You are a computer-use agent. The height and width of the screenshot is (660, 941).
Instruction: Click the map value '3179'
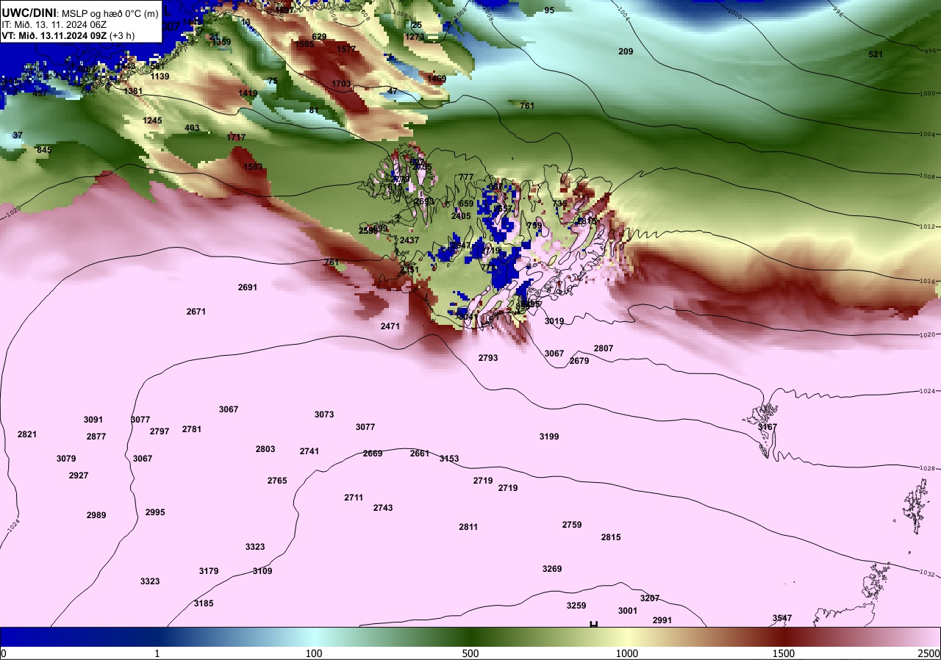coord(209,571)
